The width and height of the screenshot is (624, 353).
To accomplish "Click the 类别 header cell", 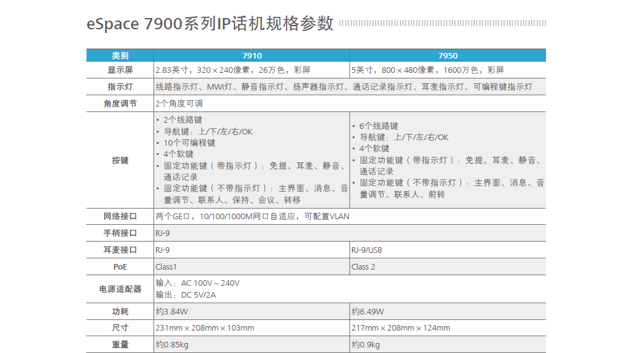I will pyautogui.click(x=120, y=55).
